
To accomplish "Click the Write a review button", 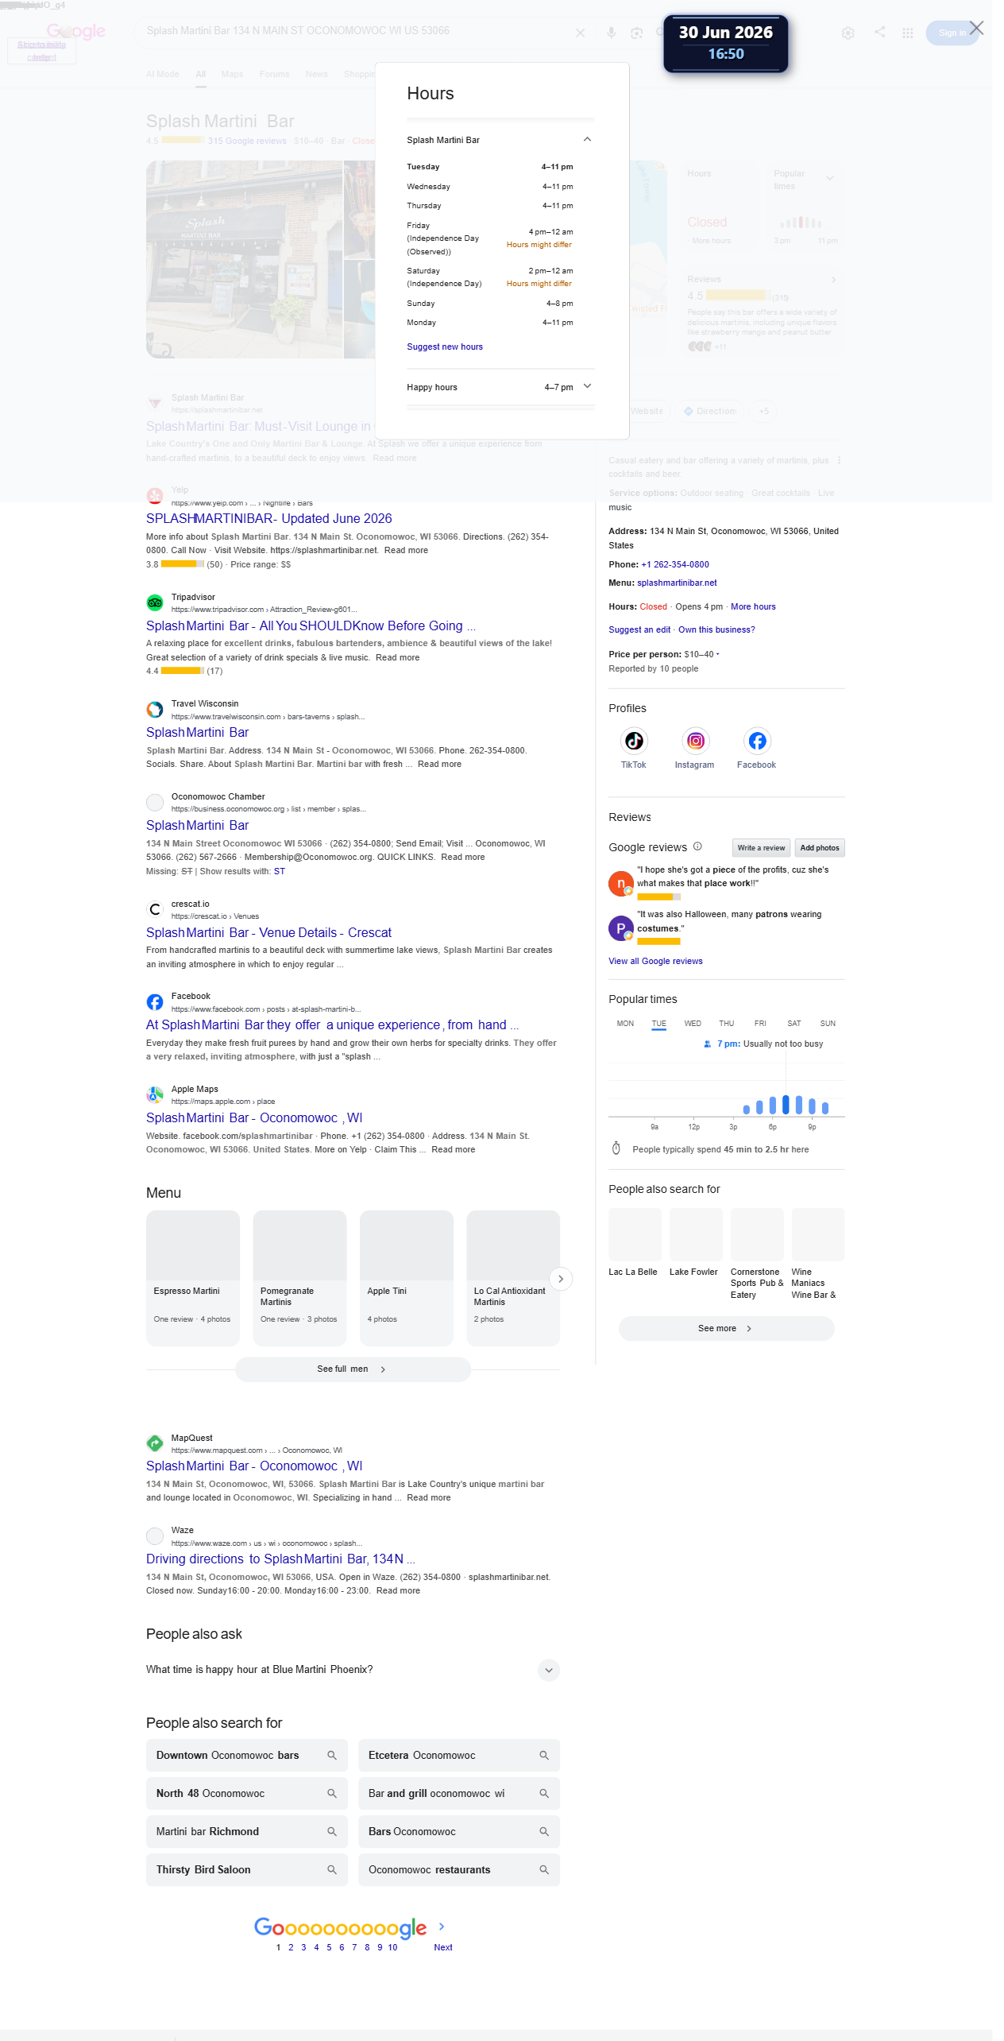I will point(761,848).
